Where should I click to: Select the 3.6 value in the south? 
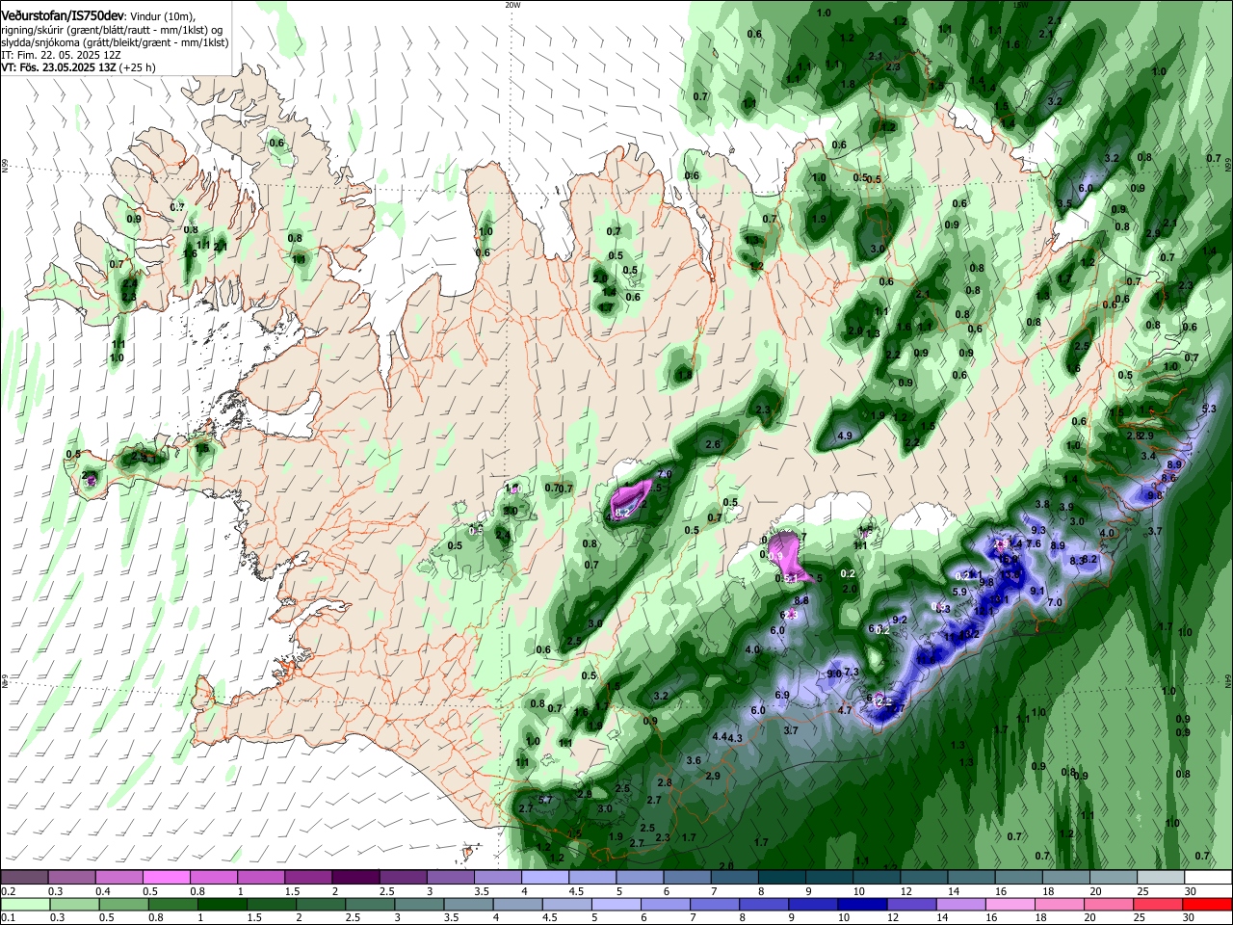pyautogui.click(x=694, y=760)
